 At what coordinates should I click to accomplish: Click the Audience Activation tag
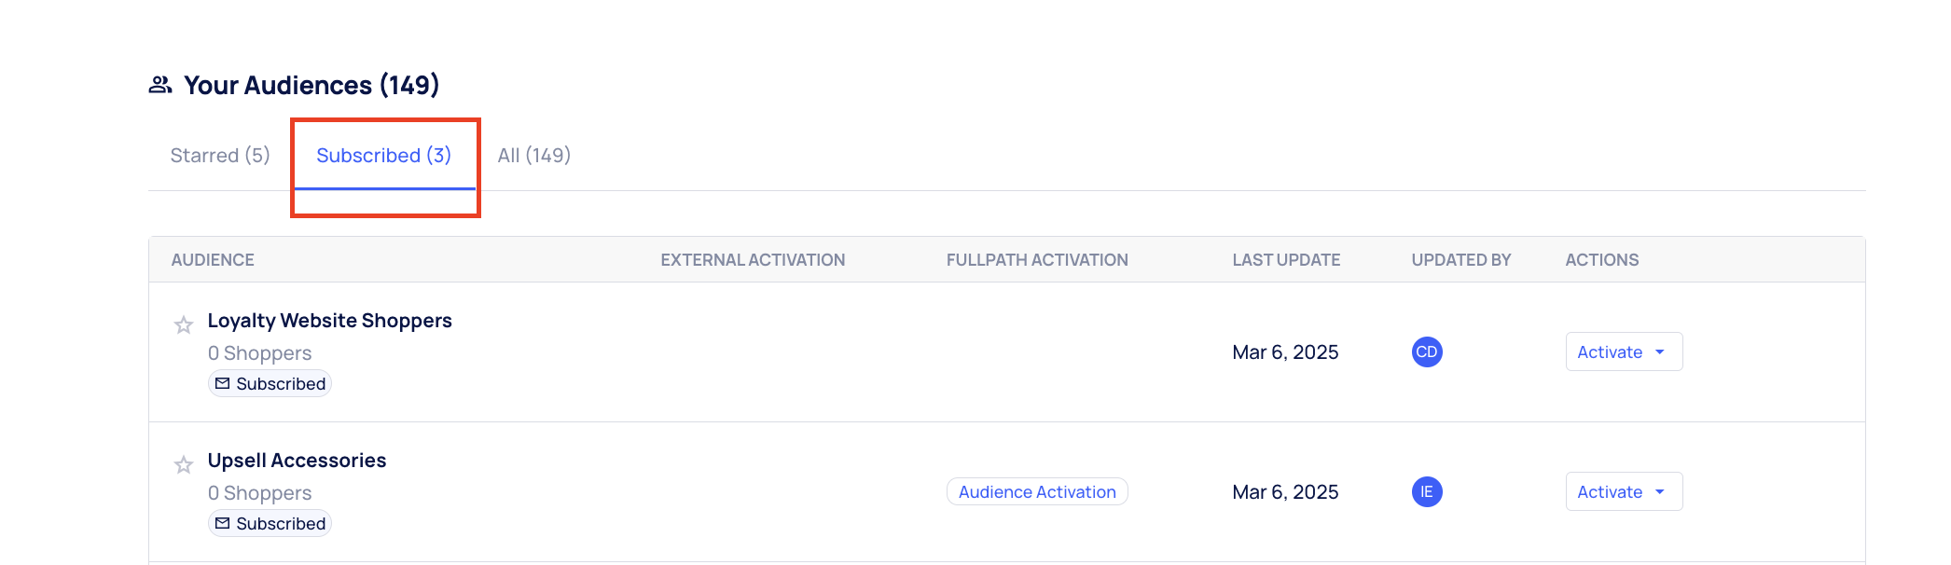pyautogui.click(x=1036, y=491)
